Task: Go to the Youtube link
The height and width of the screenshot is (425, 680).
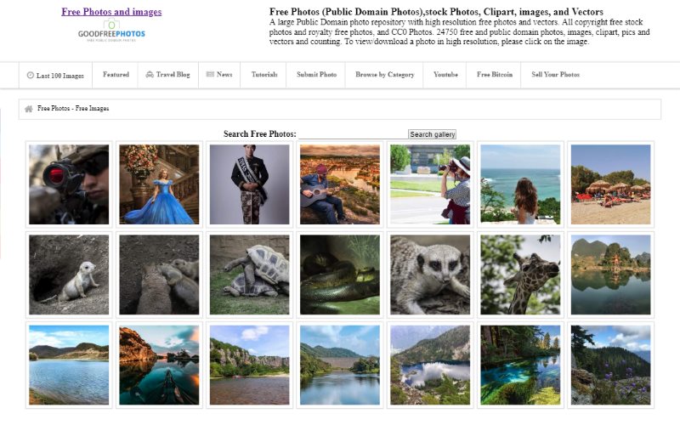Action: [x=445, y=75]
